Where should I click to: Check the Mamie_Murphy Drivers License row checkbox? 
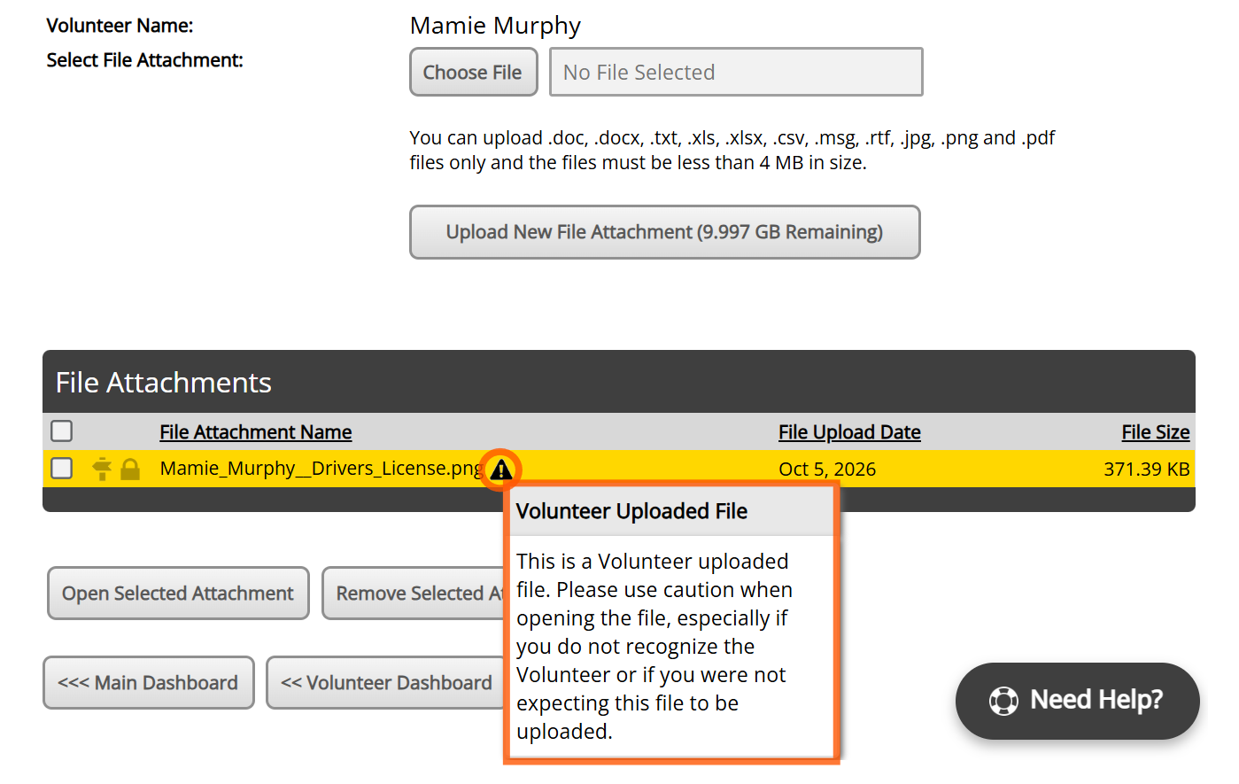(62, 468)
